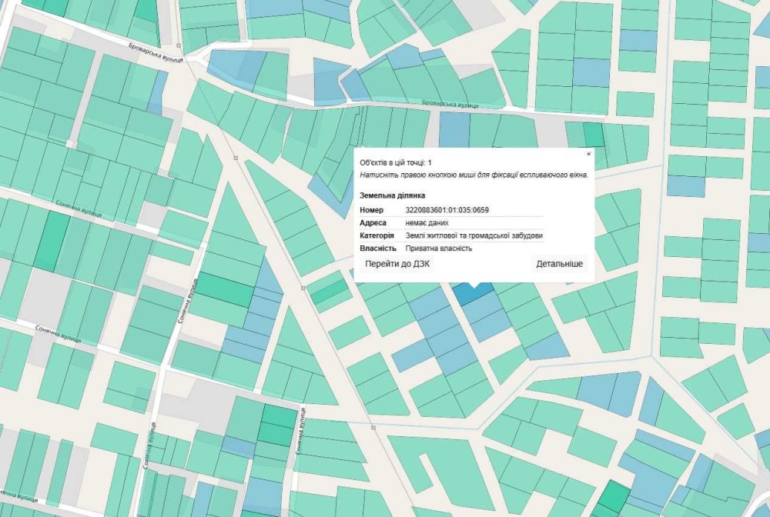This screenshot has height=517, width=770.
Task: Click the 'Власність' field label
Action: tap(377, 248)
